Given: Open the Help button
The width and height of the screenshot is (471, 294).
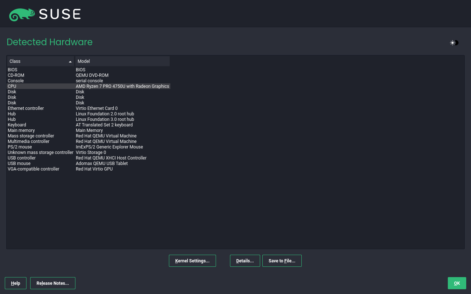Looking at the screenshot, I should click(x=15, y=283).
